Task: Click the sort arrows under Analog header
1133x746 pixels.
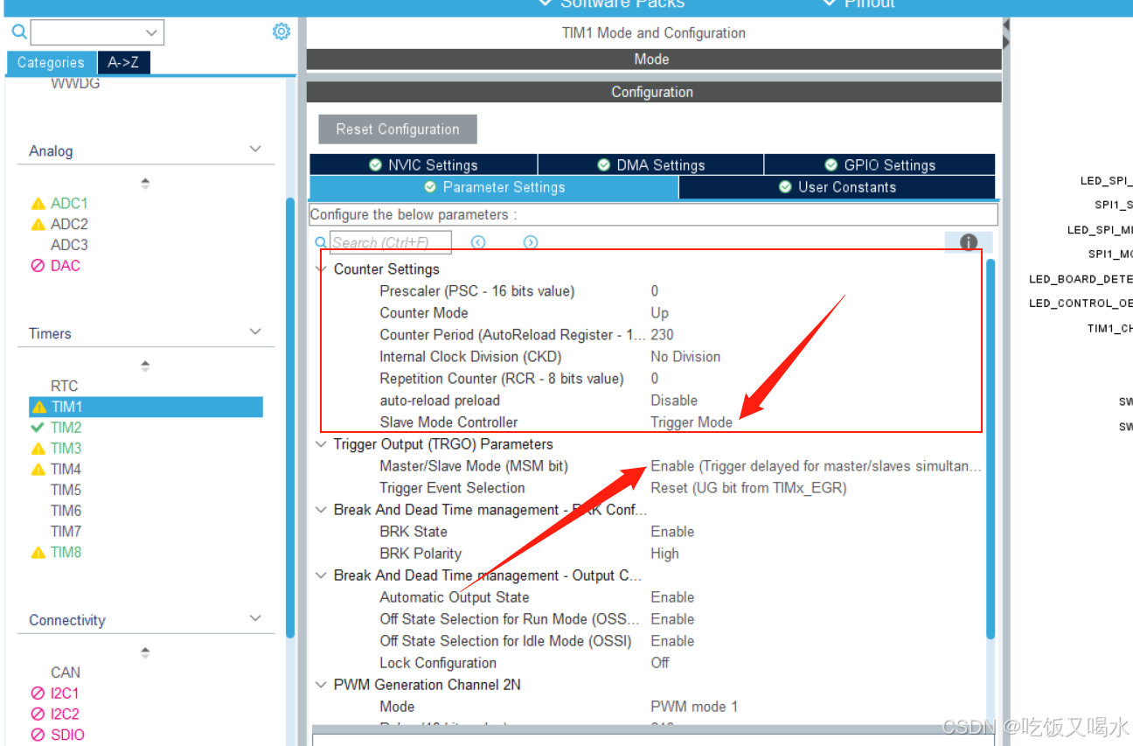Action: click(145, 183)
